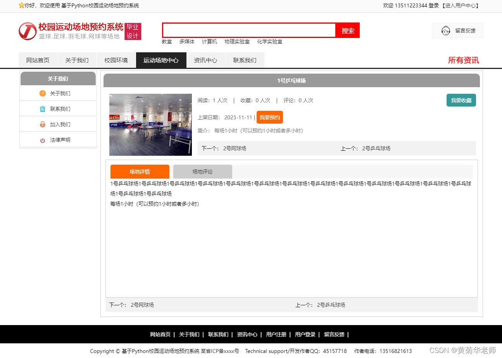Click footer 留言反馈 link
This screenshot has height=358, width=502.
click(334, 334)
